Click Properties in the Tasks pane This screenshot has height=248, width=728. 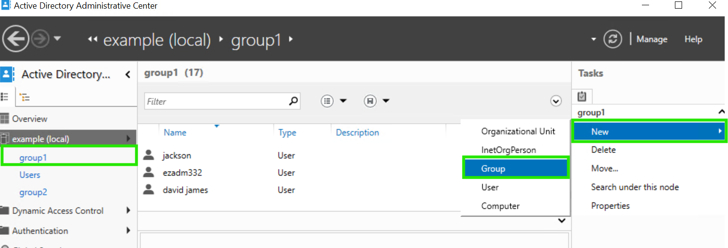[x=610, y=206]
